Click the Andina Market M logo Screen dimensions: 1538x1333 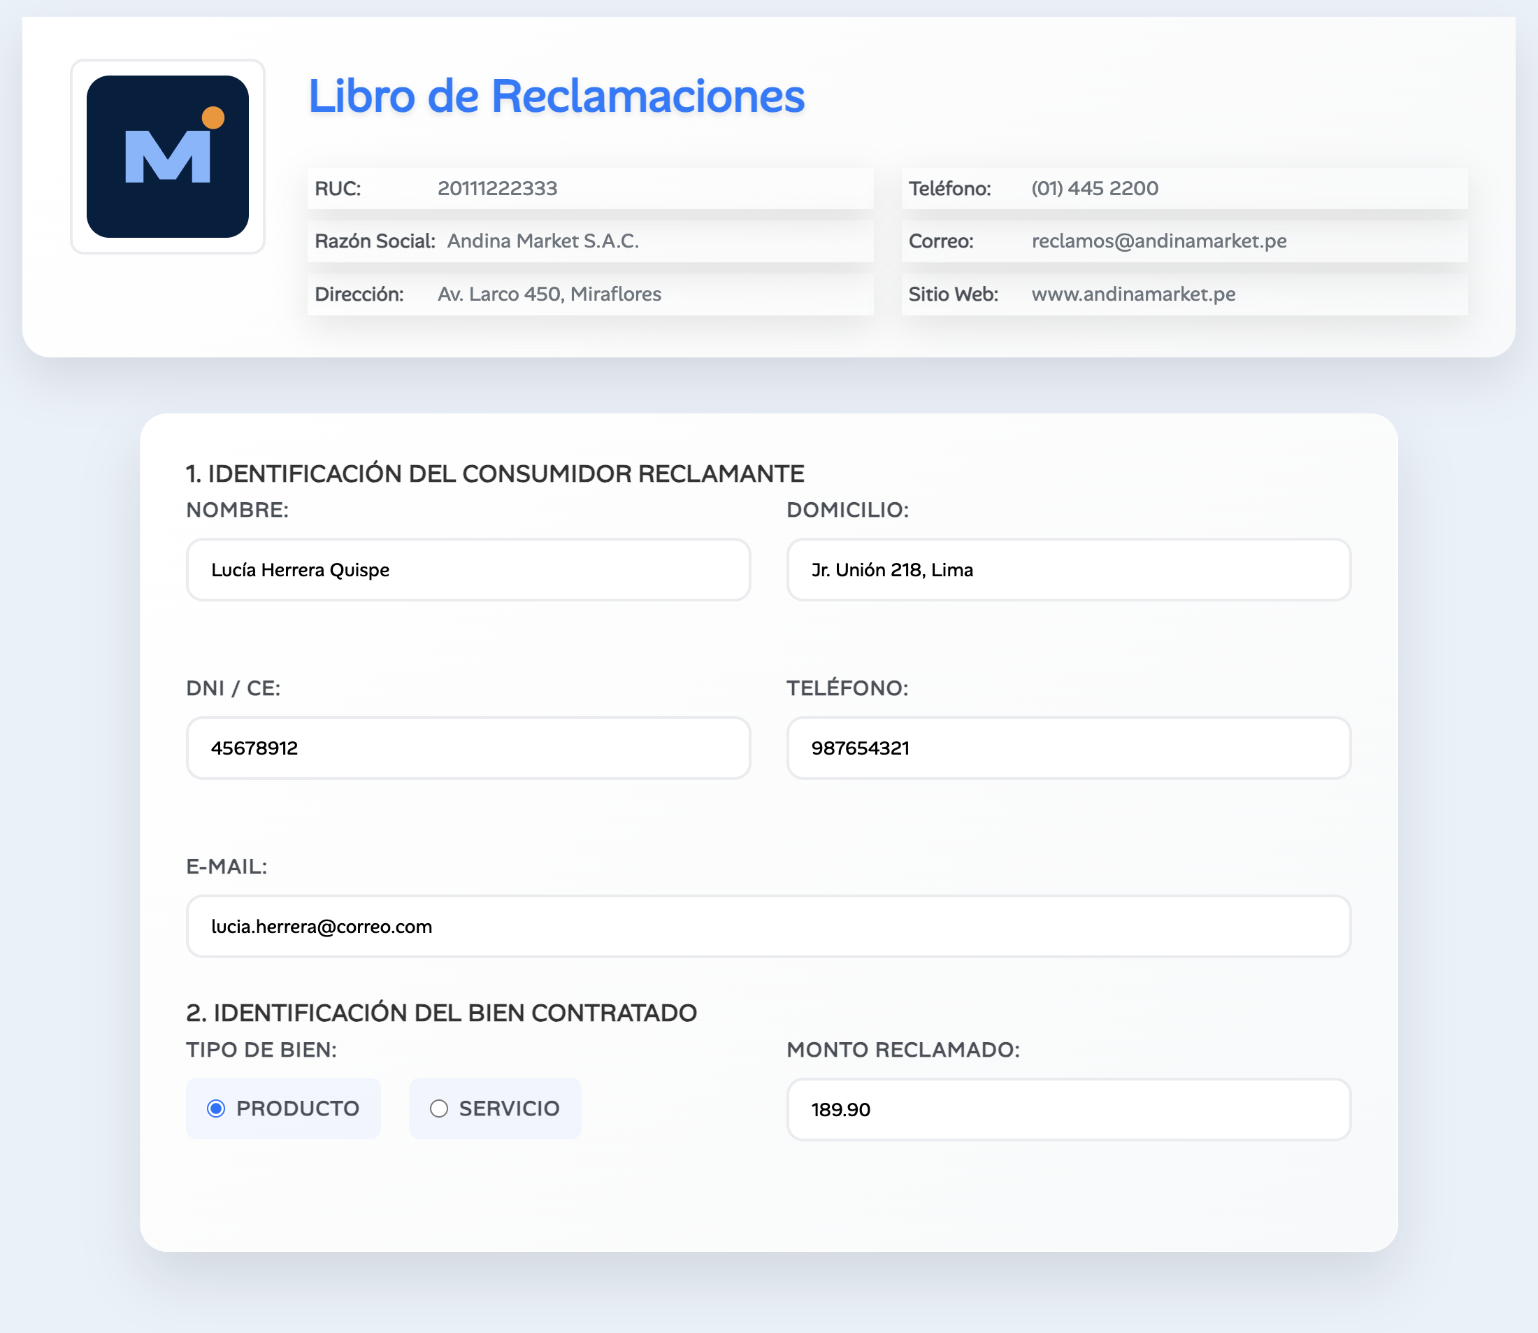[167, 157]
